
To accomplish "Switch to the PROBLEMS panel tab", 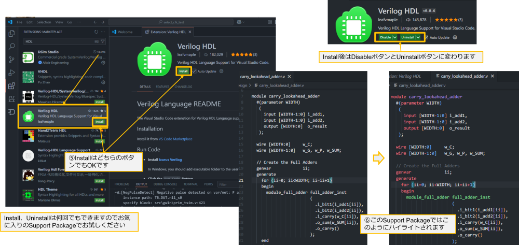I will point(122,184).
